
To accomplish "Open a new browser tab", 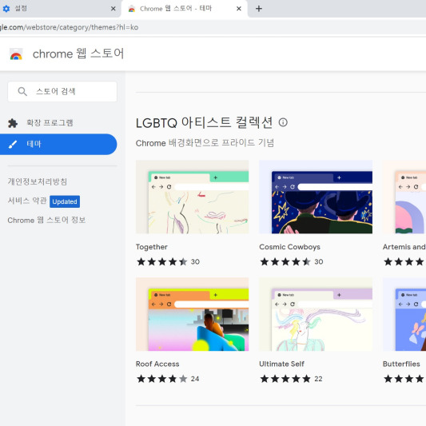I will pos(259,9).
